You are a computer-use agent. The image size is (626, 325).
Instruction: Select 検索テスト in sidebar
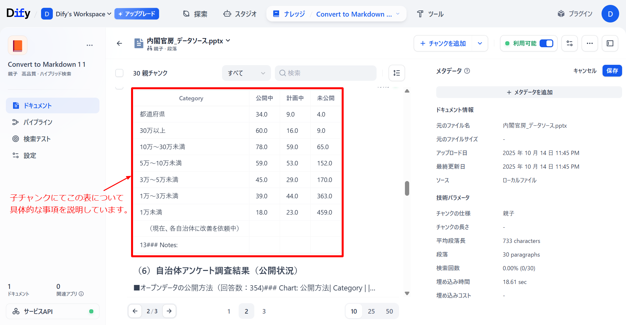(37, 139)
